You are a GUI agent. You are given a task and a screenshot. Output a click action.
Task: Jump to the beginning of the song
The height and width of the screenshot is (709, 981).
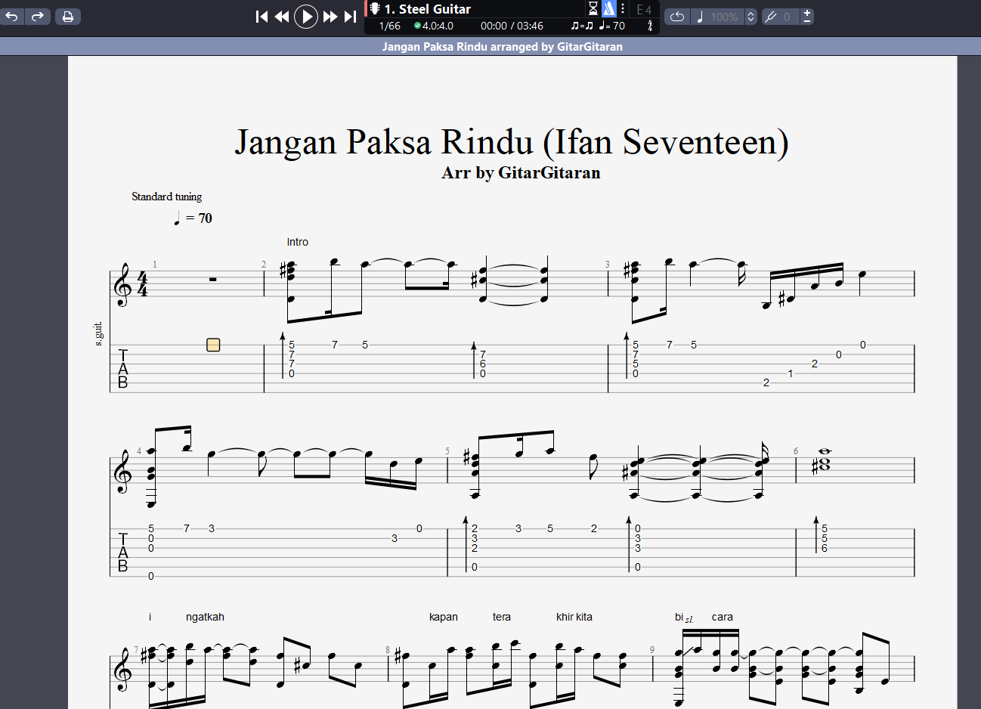pyautogui.click(x=261, y=17)
